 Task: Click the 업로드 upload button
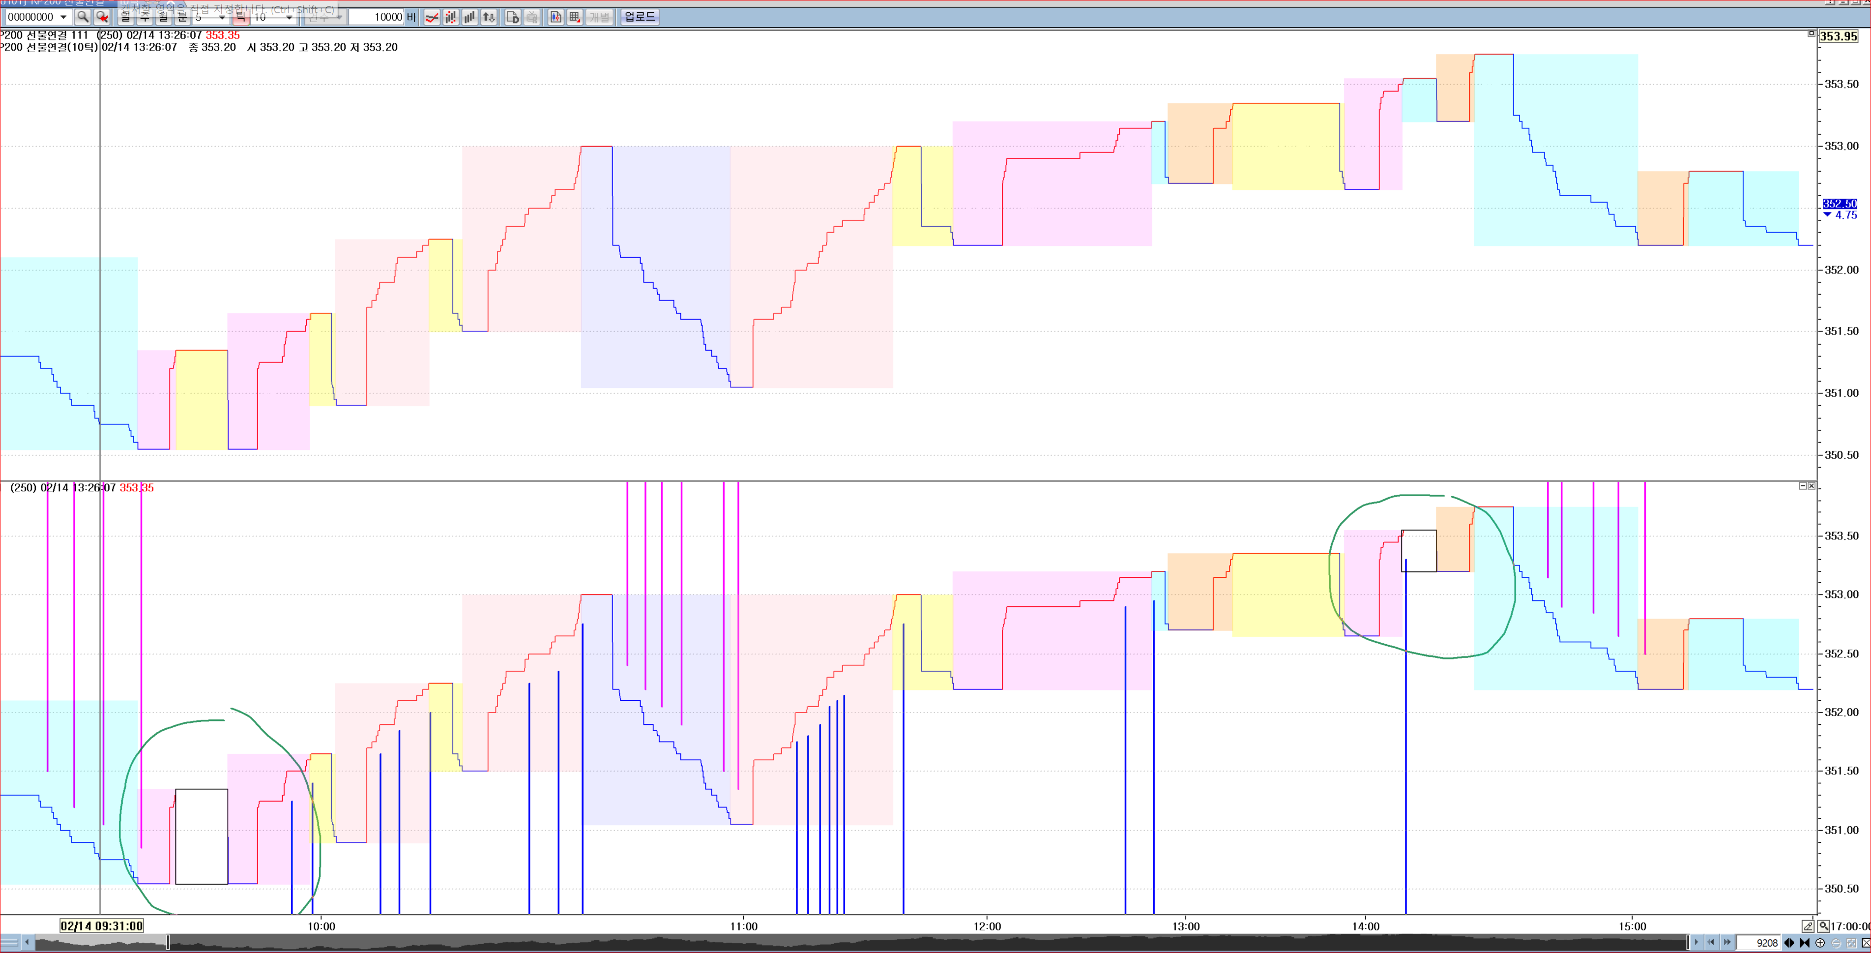click(639, 17)
